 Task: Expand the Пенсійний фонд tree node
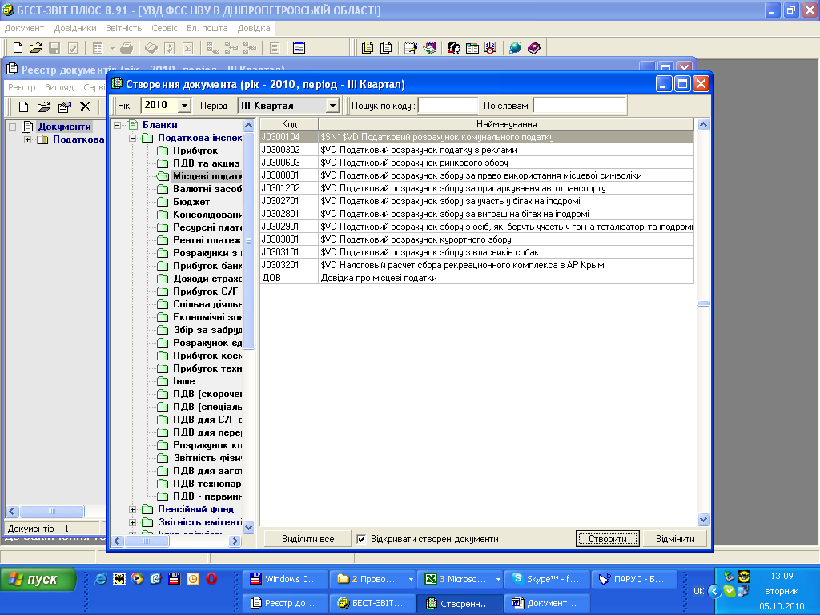pos(133,509)
